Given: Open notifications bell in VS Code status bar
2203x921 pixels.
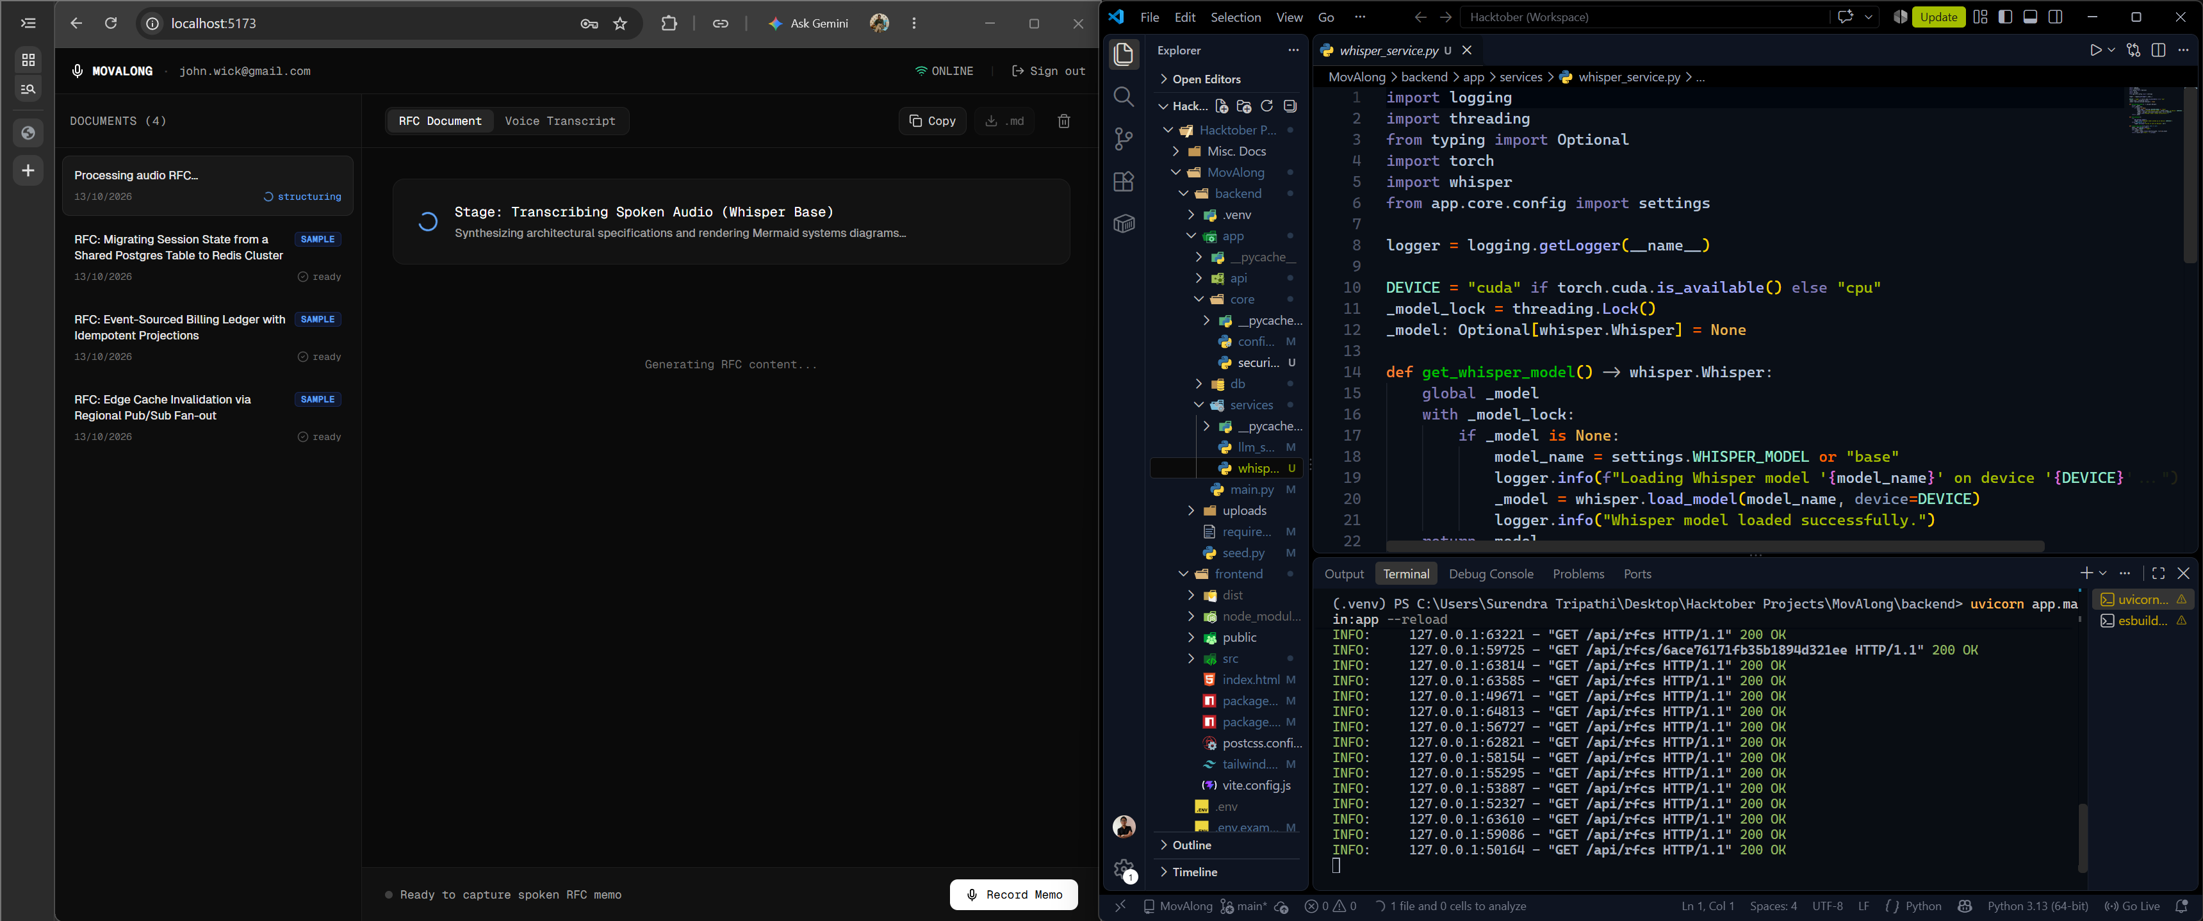Looking at the screenshot, I should pyautogui.click(x=2181, y=906).
